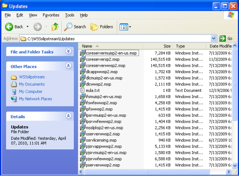Screen dimensions: 239x176
Task: Select file dlcmuisp2-en-us.msp
Action: click(104, 78)
